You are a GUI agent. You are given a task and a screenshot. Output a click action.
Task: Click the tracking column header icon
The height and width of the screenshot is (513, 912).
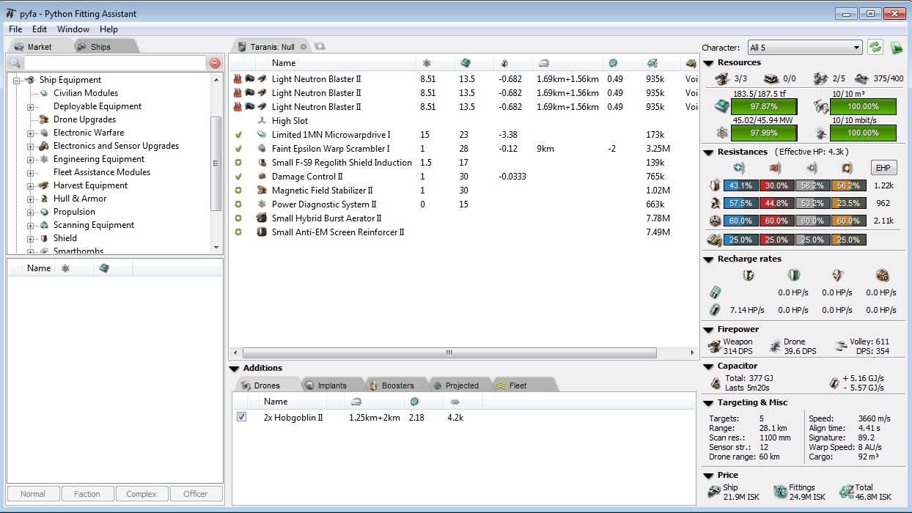pos(614,63)
